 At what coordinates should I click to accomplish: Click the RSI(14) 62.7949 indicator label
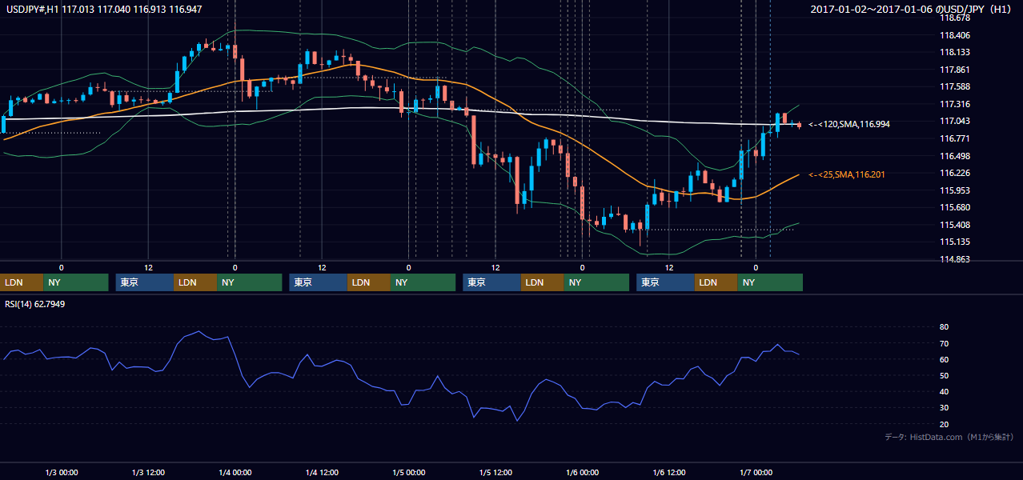pos(36,304)
